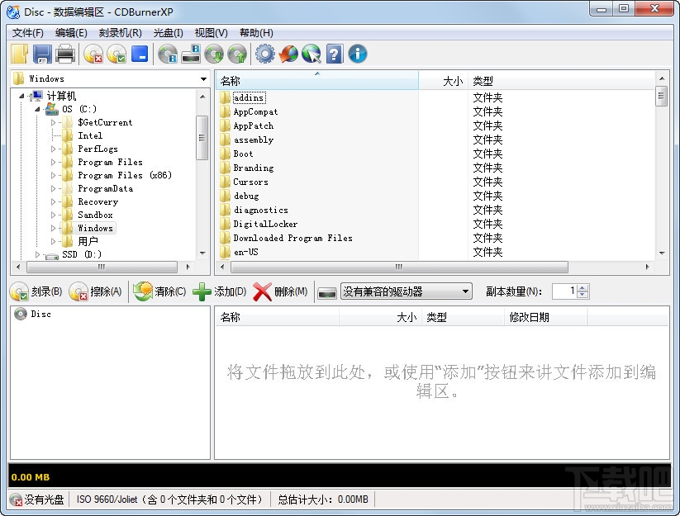Click the 刻录(B) burn button
680x516 pixels.
[x=36, y=291]
